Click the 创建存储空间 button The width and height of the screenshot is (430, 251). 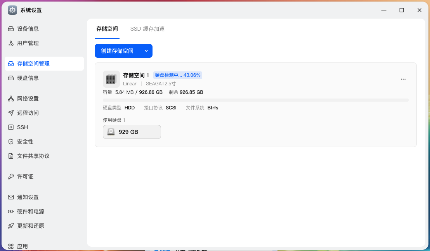117,51
